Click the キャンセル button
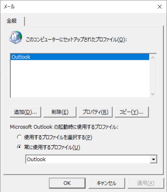167x192 pixels. point(107,183)
